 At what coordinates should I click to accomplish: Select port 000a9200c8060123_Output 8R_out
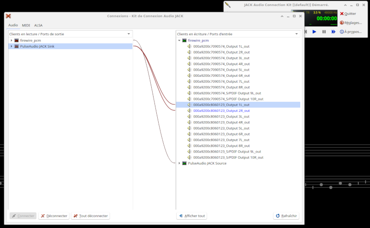tap(222, 146)
